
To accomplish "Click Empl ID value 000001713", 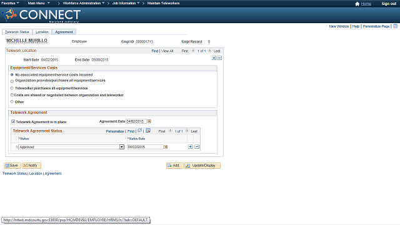I will tap(144, 42).
